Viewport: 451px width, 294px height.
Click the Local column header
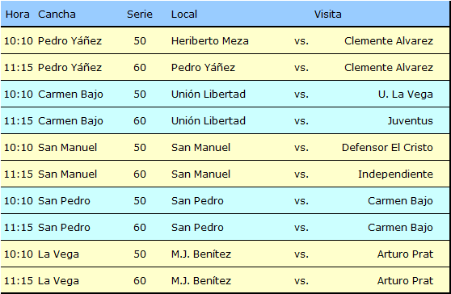click(184, 14)
